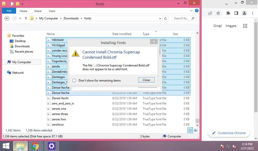
Task: Dismiss Installing Fonts dialog with X button
Action: (x=154, y=42)
